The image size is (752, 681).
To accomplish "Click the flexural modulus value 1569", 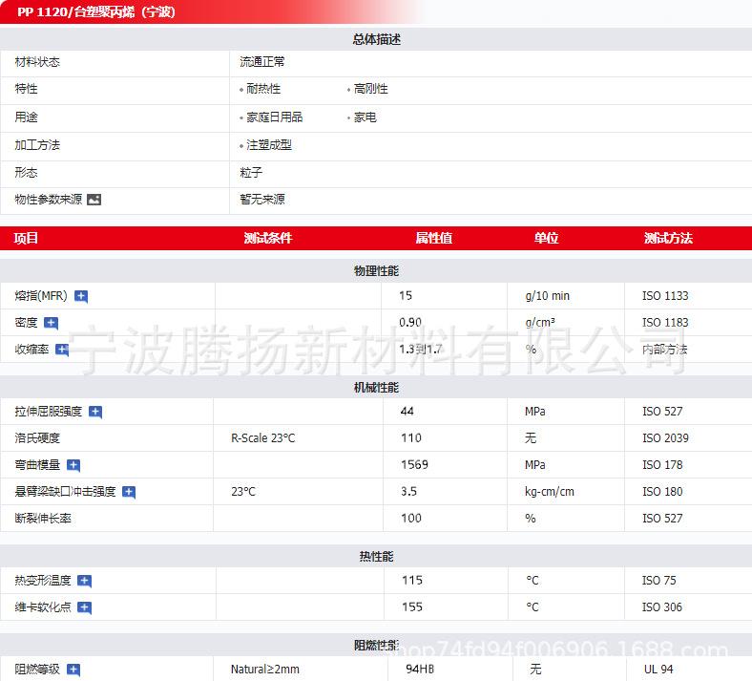I will (x=414, y=464).
